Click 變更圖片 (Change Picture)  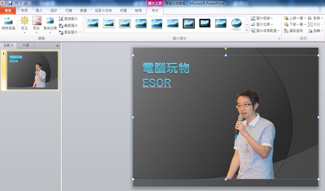[x=68, y=25]
